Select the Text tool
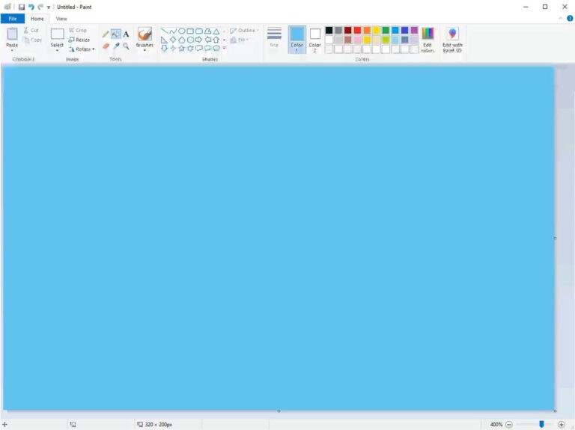This screenshot has height=430, width=575. pyautogui.click(x=126, y=34)
